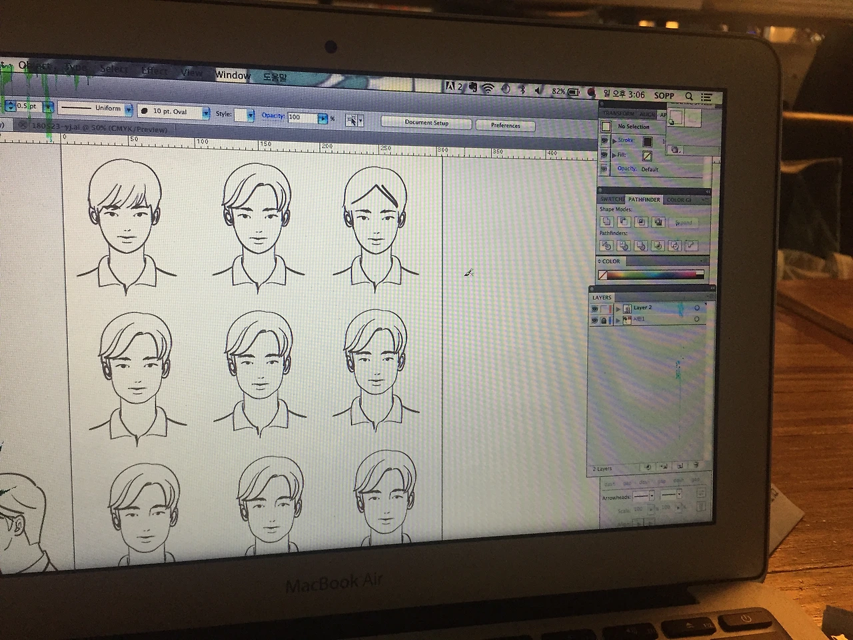The height and width of the screenshot is (640, 853).
Task: Open the Effect menu
Action: pos(155,71)
